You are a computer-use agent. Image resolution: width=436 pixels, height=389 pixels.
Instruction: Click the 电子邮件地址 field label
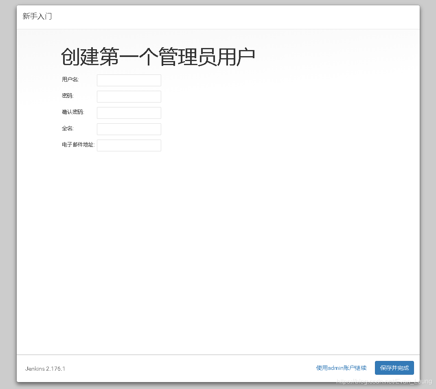click(x=77, y=144)
